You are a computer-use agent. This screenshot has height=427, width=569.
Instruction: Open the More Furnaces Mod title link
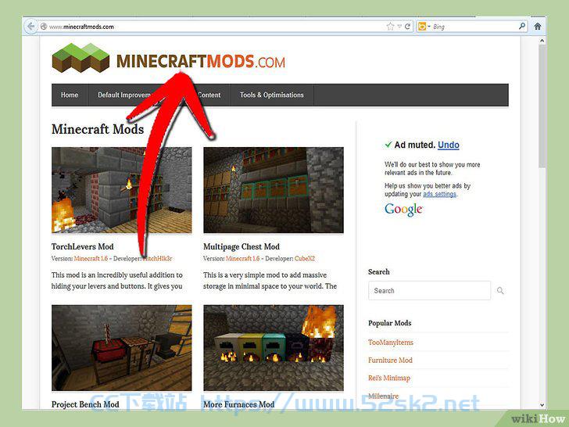point(239,404)
